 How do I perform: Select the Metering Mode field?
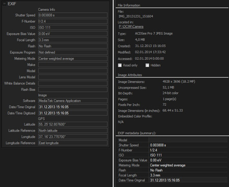pyautogui.click(x=73, y=58)
